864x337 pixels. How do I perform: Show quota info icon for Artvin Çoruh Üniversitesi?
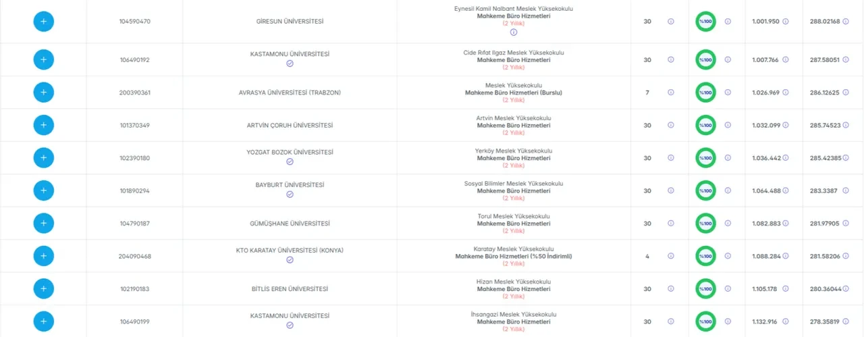coord(670,125)
